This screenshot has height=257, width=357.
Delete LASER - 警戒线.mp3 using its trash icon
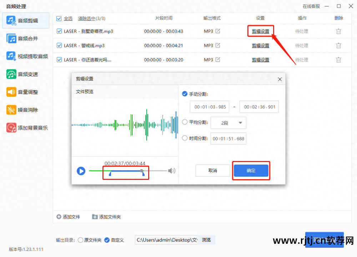338,45
